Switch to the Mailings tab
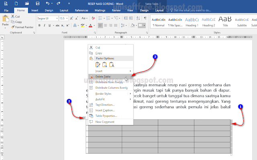 100,10
